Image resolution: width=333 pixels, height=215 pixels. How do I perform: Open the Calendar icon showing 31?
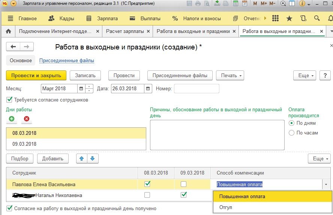click(x=244, y=3)
